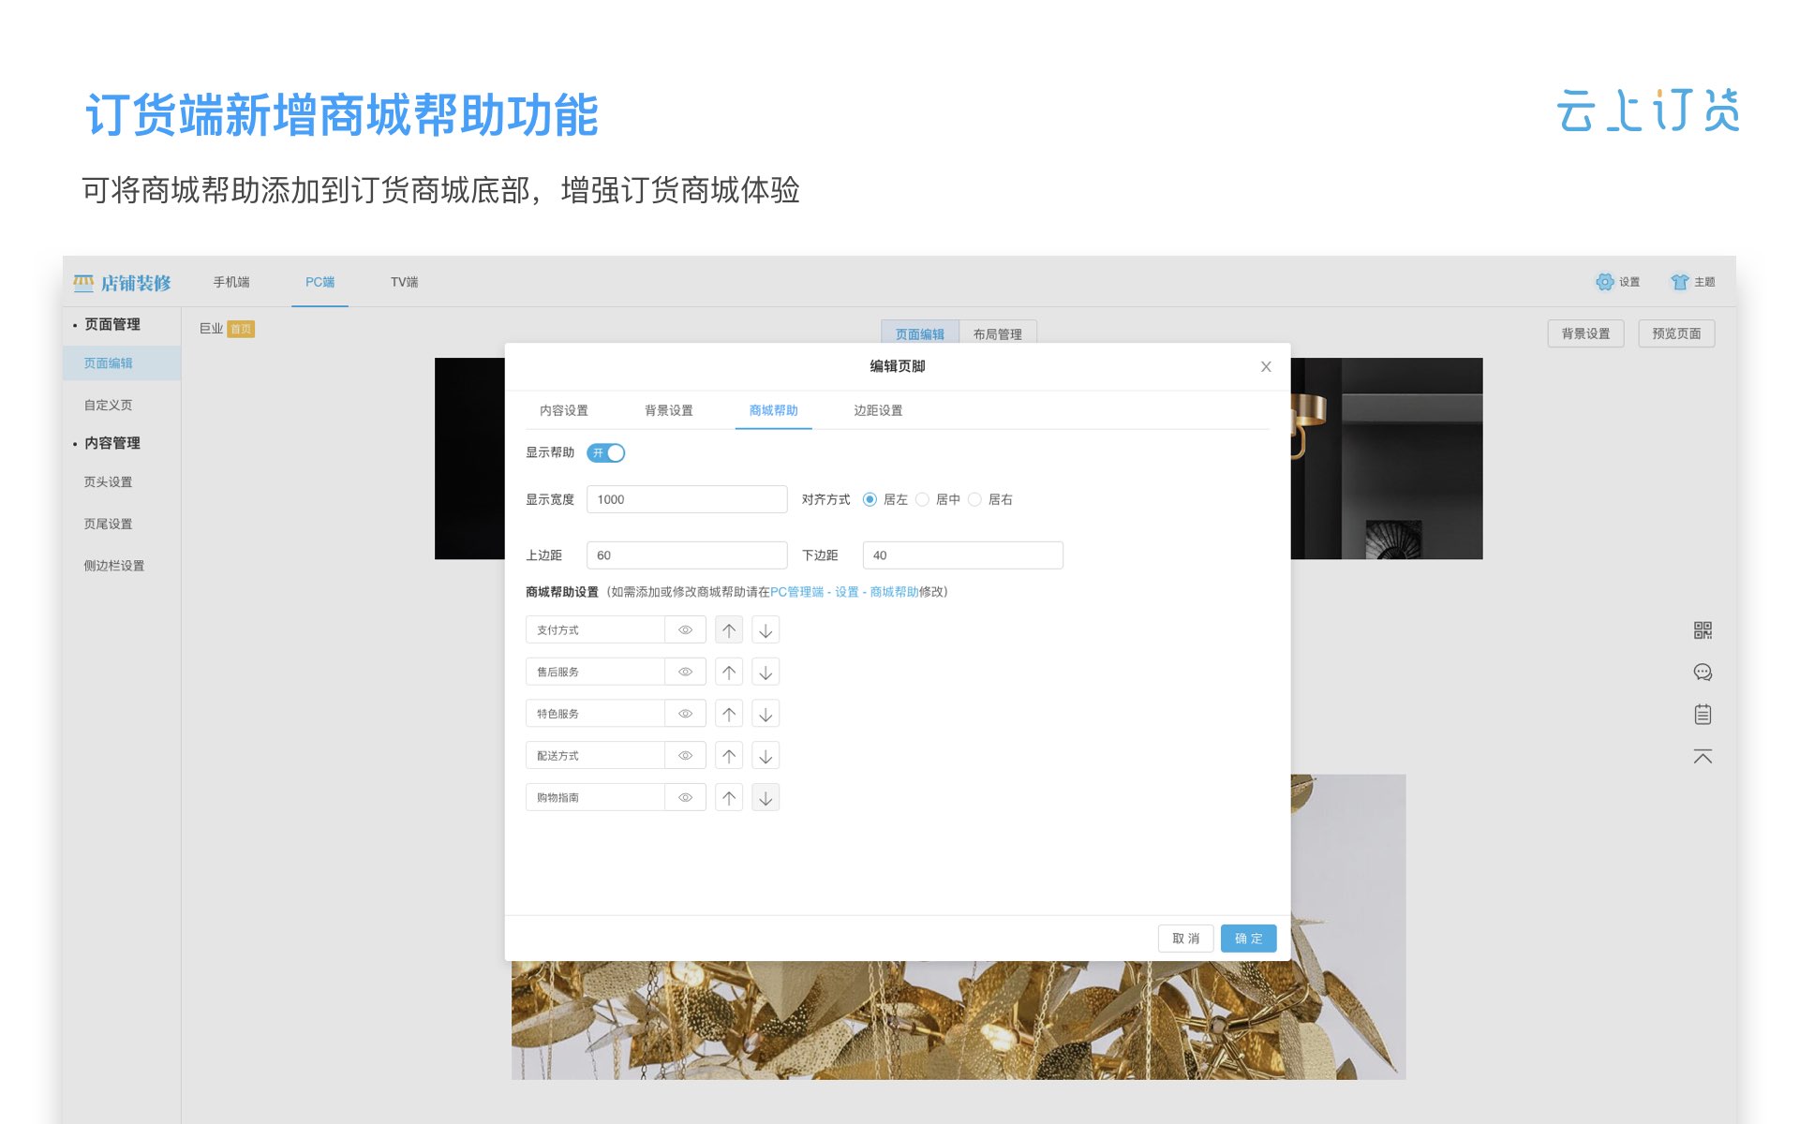Image resolution: width=1799 pixels, height=1124 pixels.
Task: Toggle visibility of 配送方式
Action: (686, 756)
